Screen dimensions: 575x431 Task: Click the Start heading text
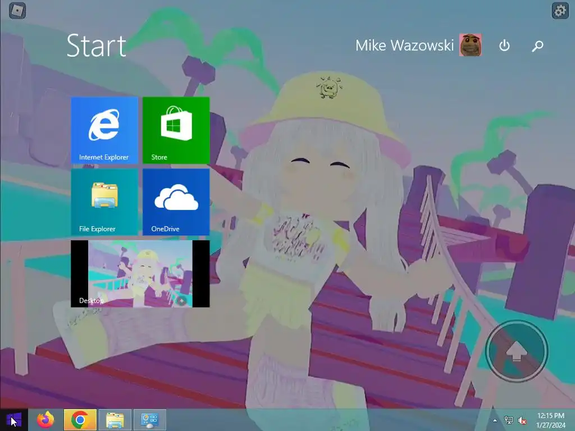(x=97, y=46)
